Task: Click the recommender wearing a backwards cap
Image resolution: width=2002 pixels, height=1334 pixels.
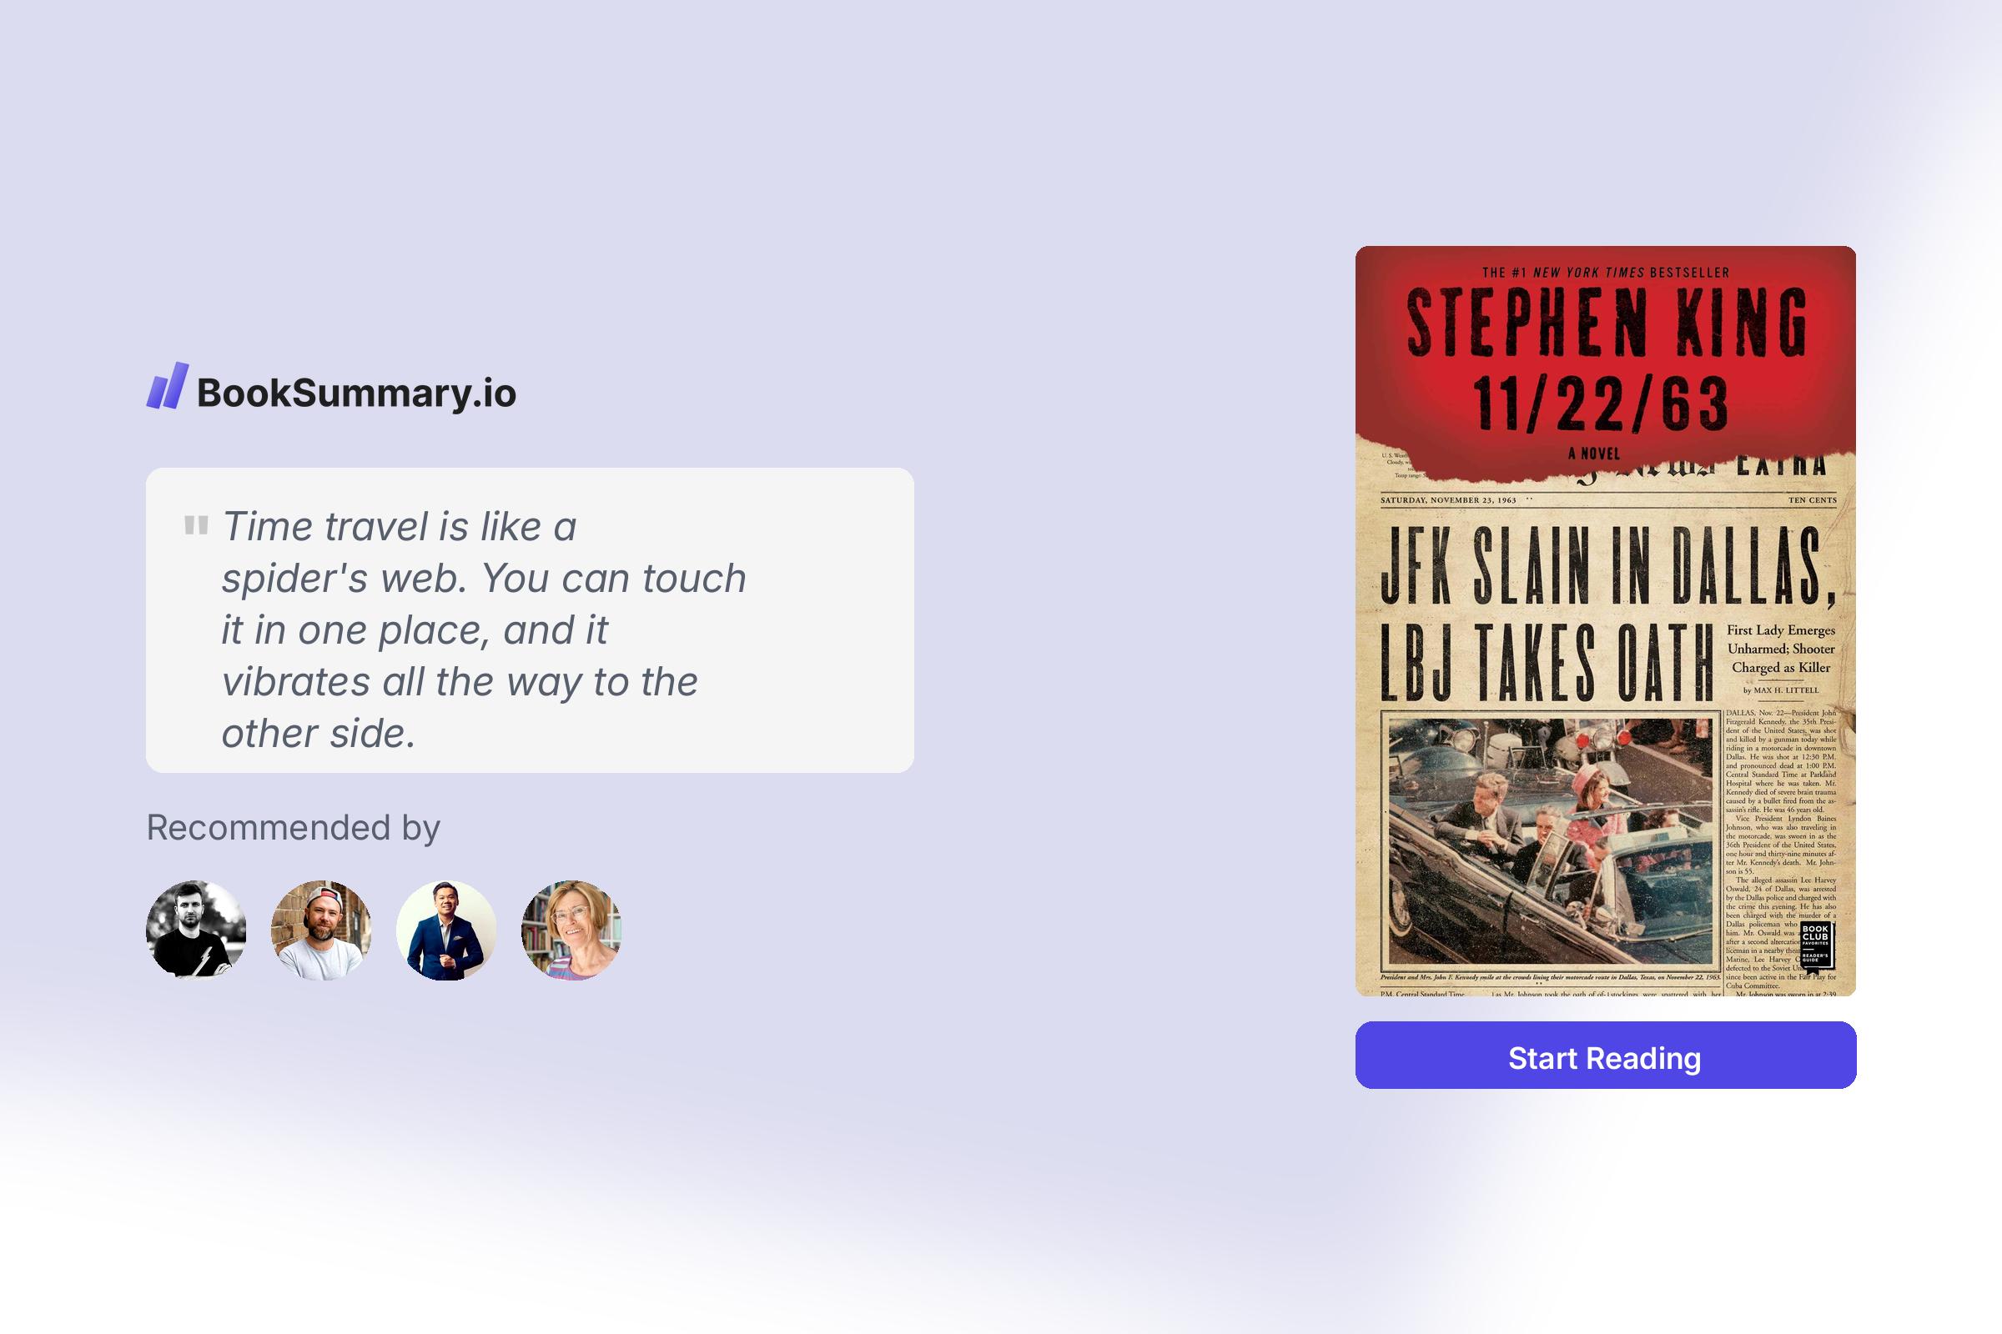Action: coord(321,930)
